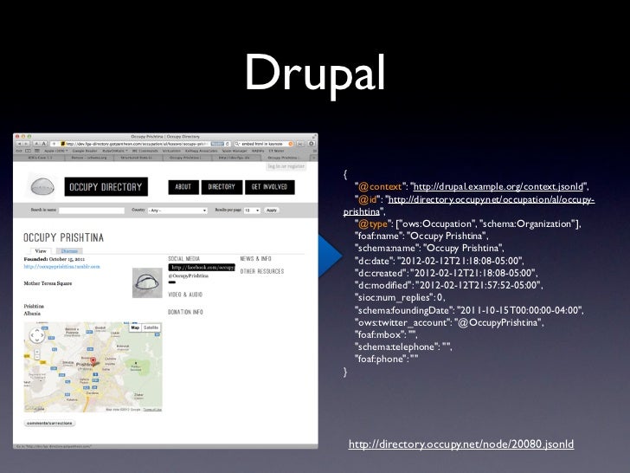Click the Apply filter button
This screenshot has height=473, width=630.
pos(272,211)
